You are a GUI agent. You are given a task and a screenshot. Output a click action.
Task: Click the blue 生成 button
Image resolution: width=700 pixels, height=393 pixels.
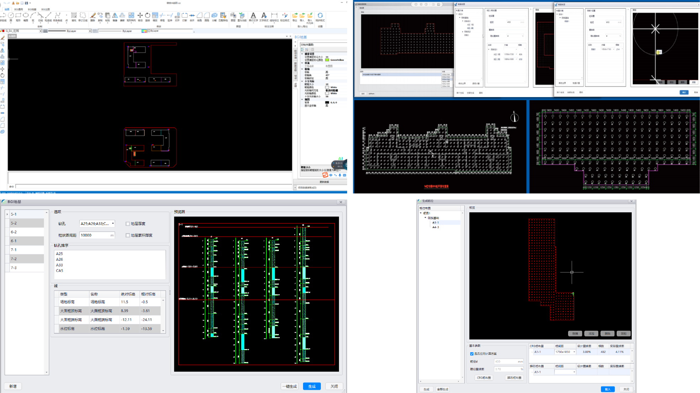312,386
